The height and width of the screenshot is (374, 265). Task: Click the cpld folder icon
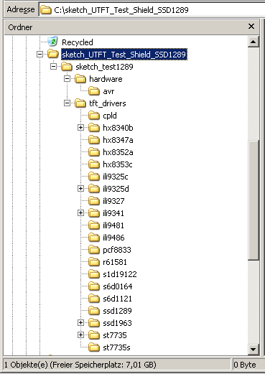point(94,115)
